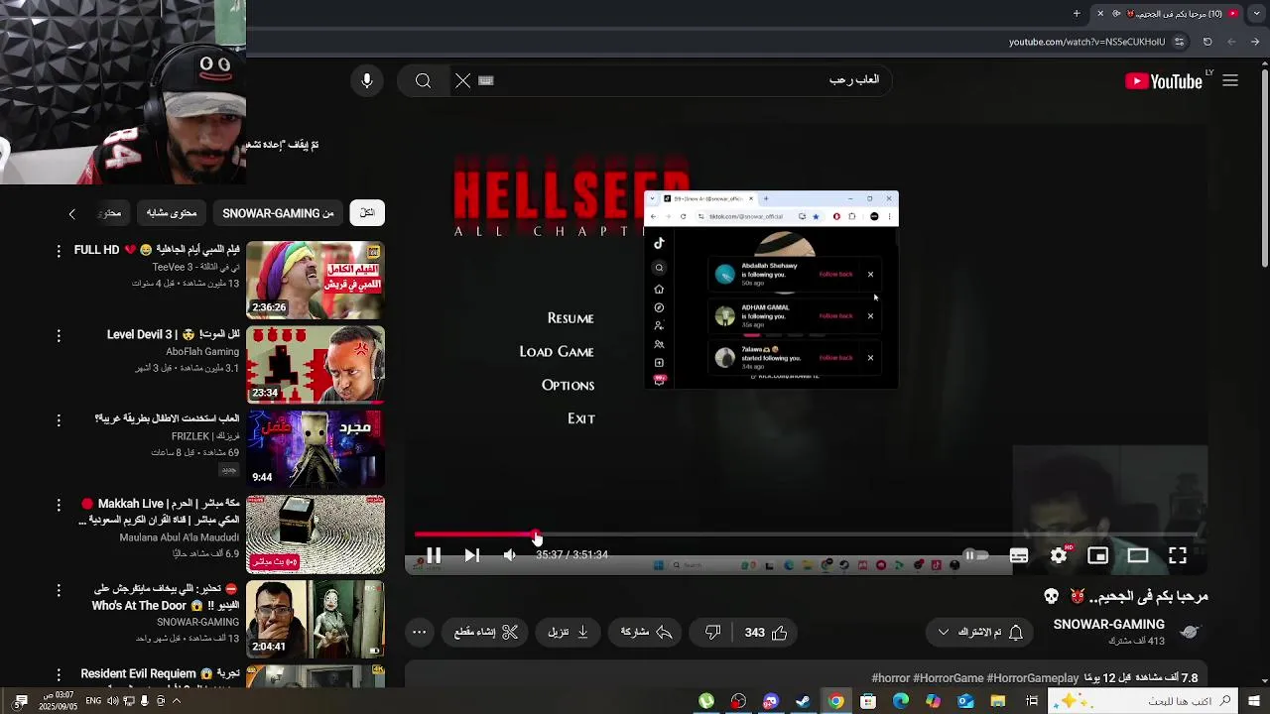Viewport: 1270px width, 714px height.
Task: Open options menu for فيلم اللمبي video
Action: [59, 251]
